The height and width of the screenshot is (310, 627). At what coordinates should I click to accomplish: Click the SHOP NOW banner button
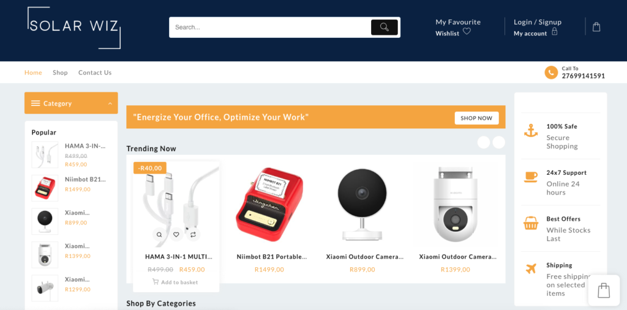pyautogui.click(x=476, y=118)
